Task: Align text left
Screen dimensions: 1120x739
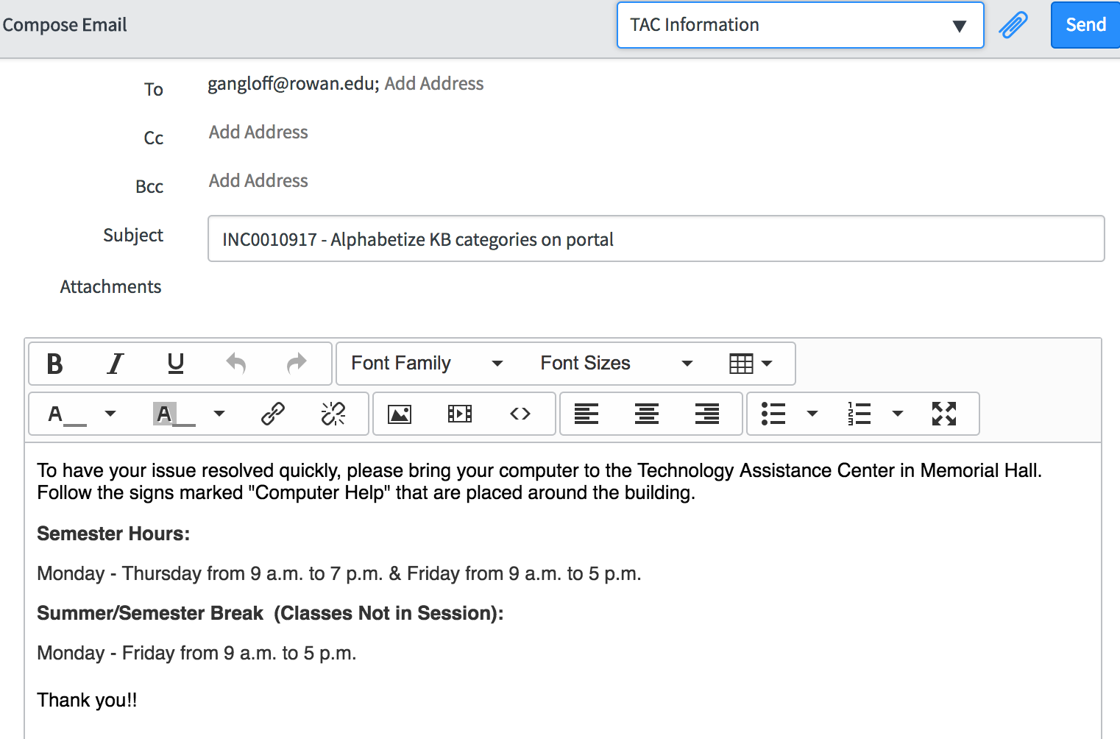Action: [x=586, y=414]
